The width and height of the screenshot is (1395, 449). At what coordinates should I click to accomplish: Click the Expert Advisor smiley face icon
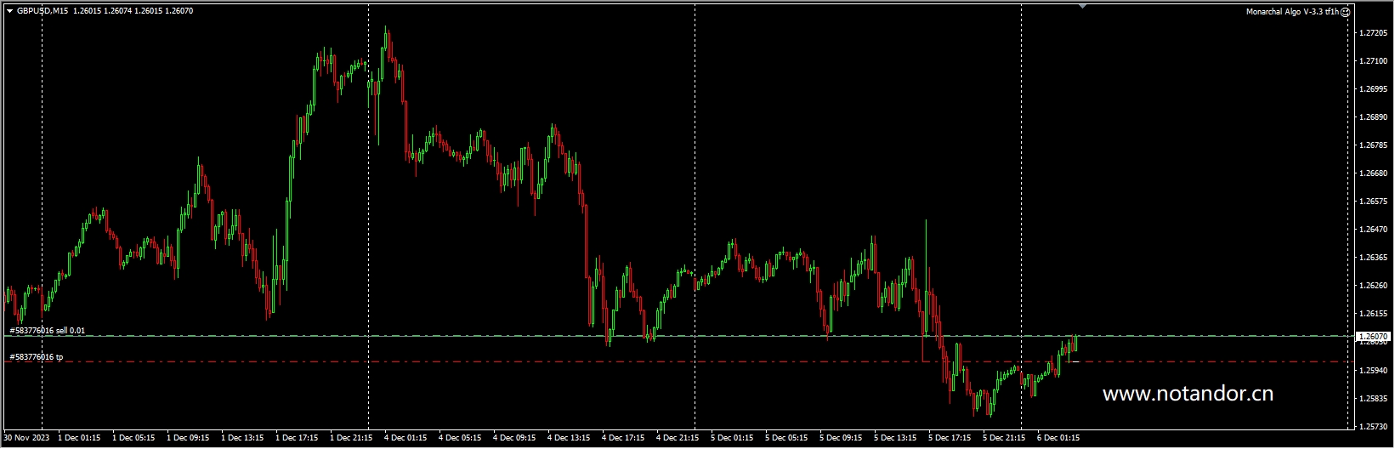tap(1345, 12)
